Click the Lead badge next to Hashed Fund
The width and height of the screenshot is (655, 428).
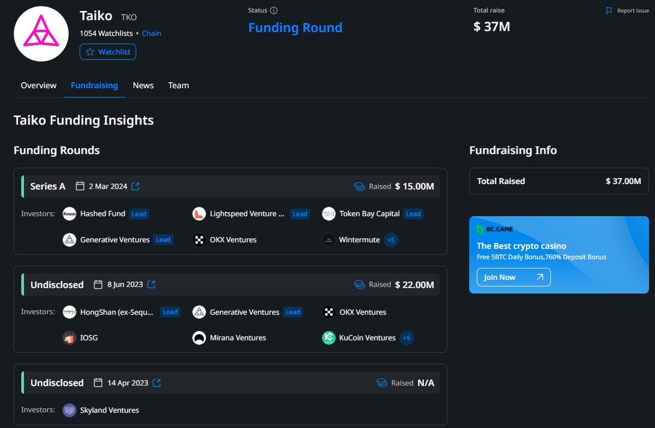pyautogui.click(x=139, y=214)
